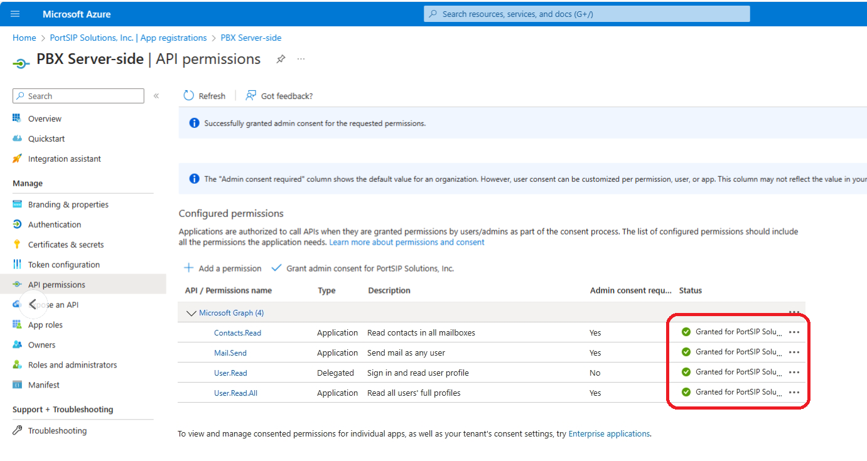Open ellipsis menu above the permissions list
867x461 pixels.
pos(794,312)
